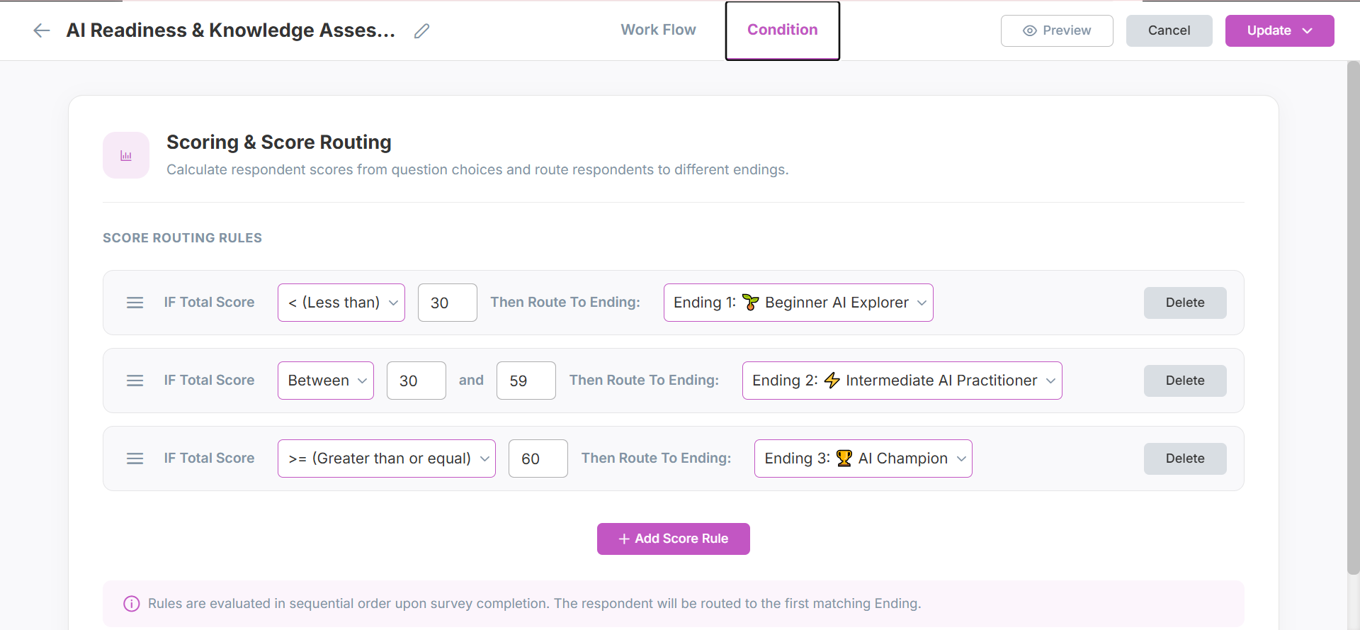Screen dimensions: 1360x630
Task: Delete the Intermediate AI Practitioner rule
Action: (x=1185, y=381)
